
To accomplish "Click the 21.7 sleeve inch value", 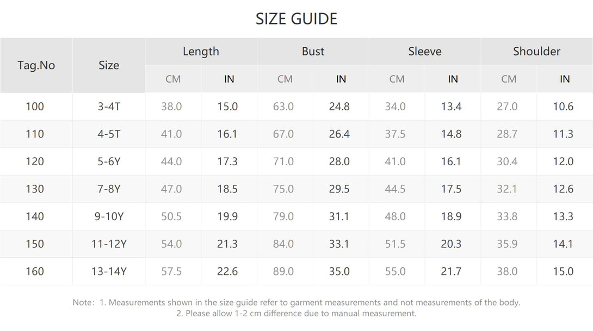I will click(x=451, y=271).
